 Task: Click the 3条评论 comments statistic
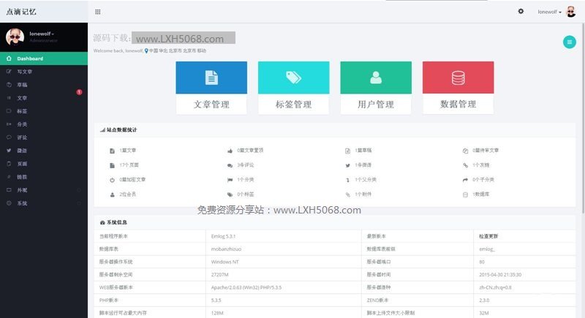(246, 164)
